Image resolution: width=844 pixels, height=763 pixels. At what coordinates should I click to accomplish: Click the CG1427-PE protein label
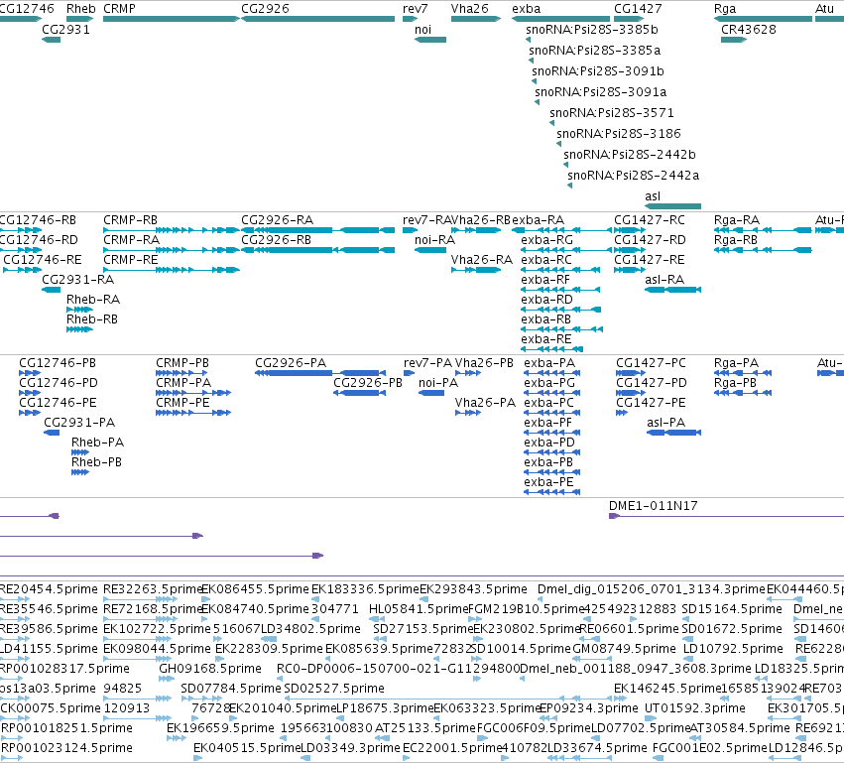coord(651,403)
